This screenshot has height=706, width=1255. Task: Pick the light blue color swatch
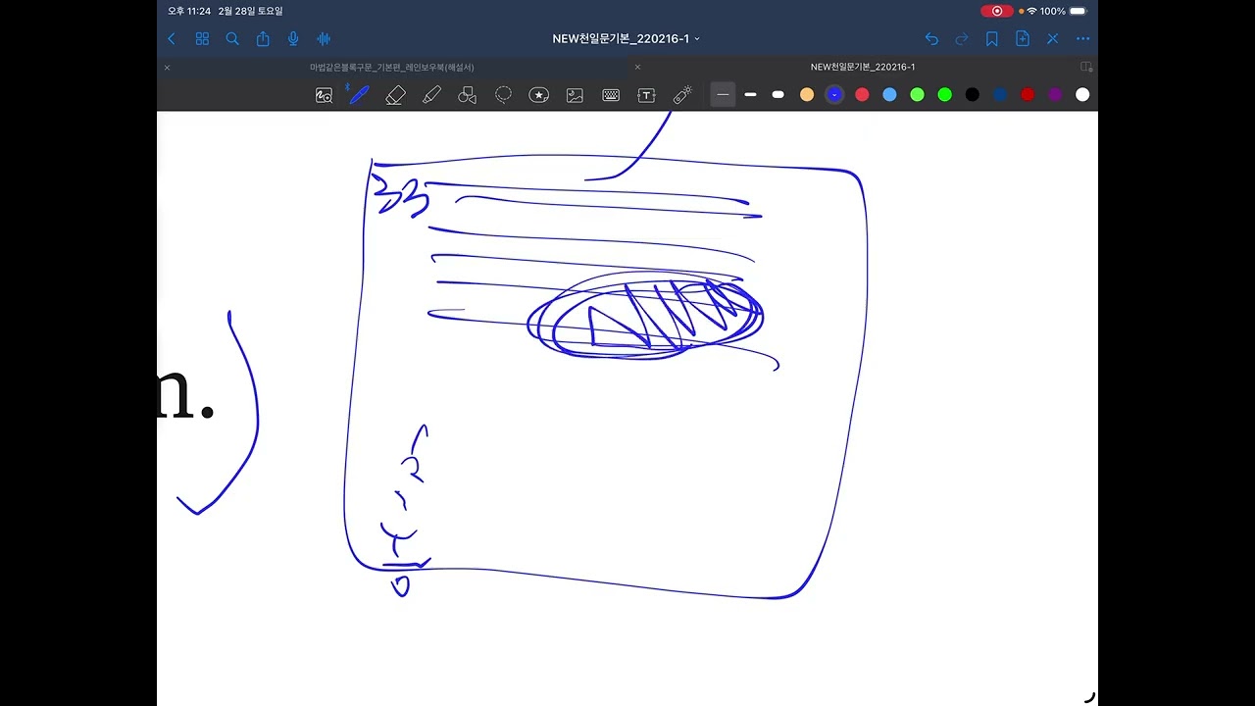point(889,95)
